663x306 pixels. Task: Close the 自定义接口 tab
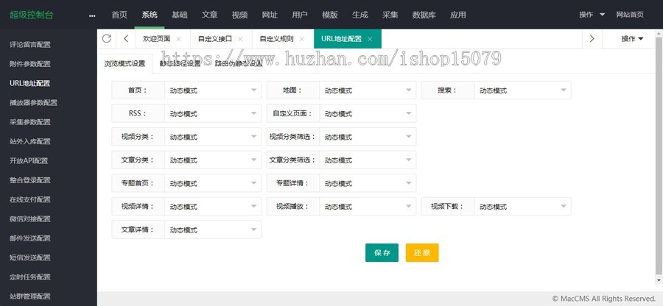click(240, 39)
